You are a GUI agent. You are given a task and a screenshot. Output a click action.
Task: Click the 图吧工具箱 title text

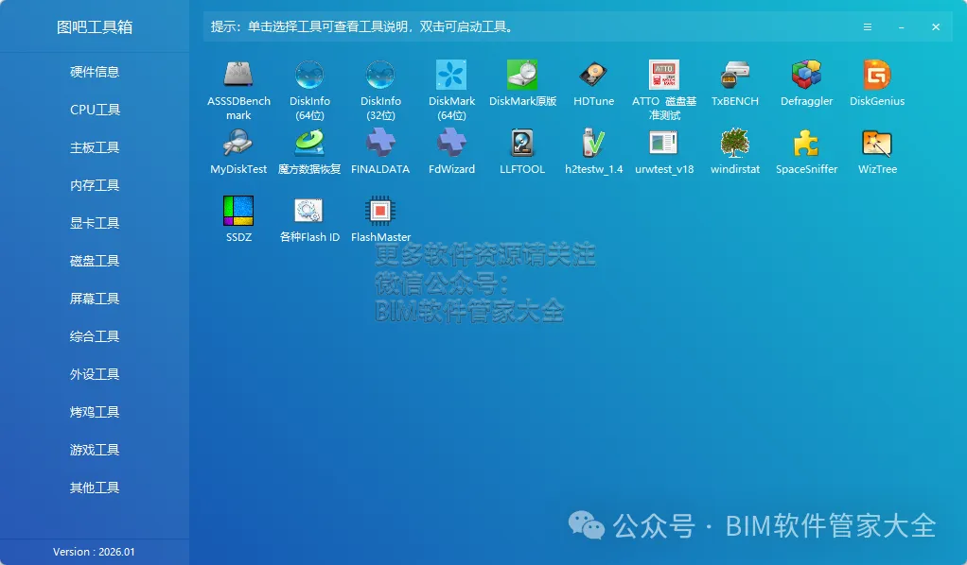pos(95,27)
